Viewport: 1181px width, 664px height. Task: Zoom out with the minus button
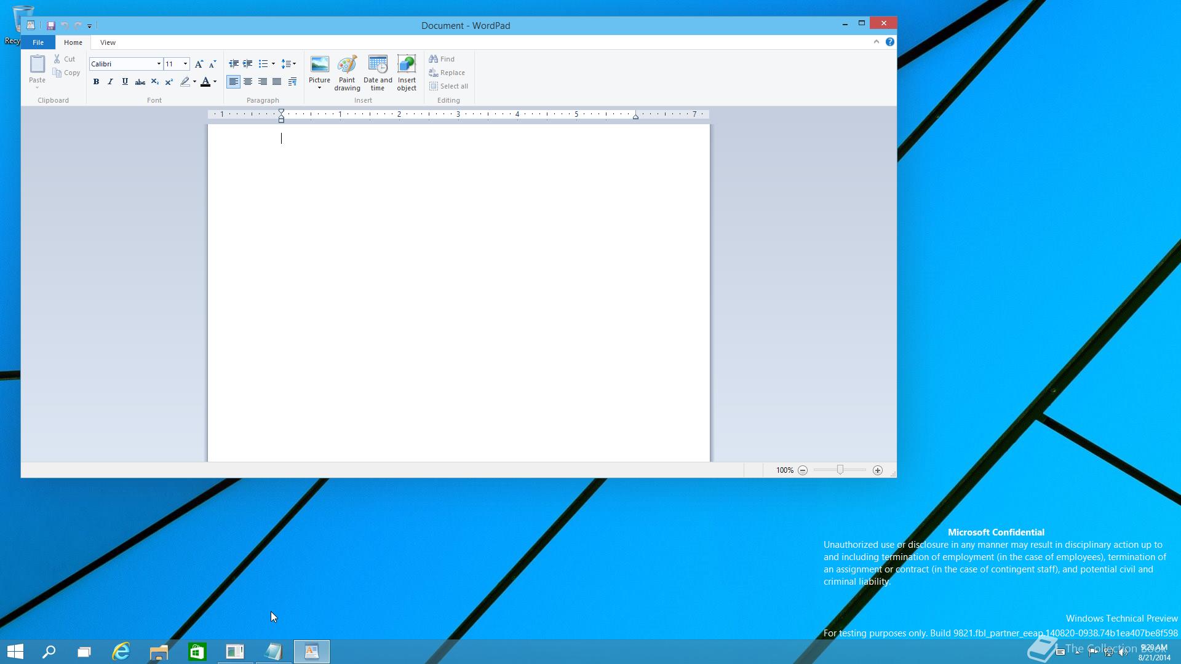(x=803, y=470)
